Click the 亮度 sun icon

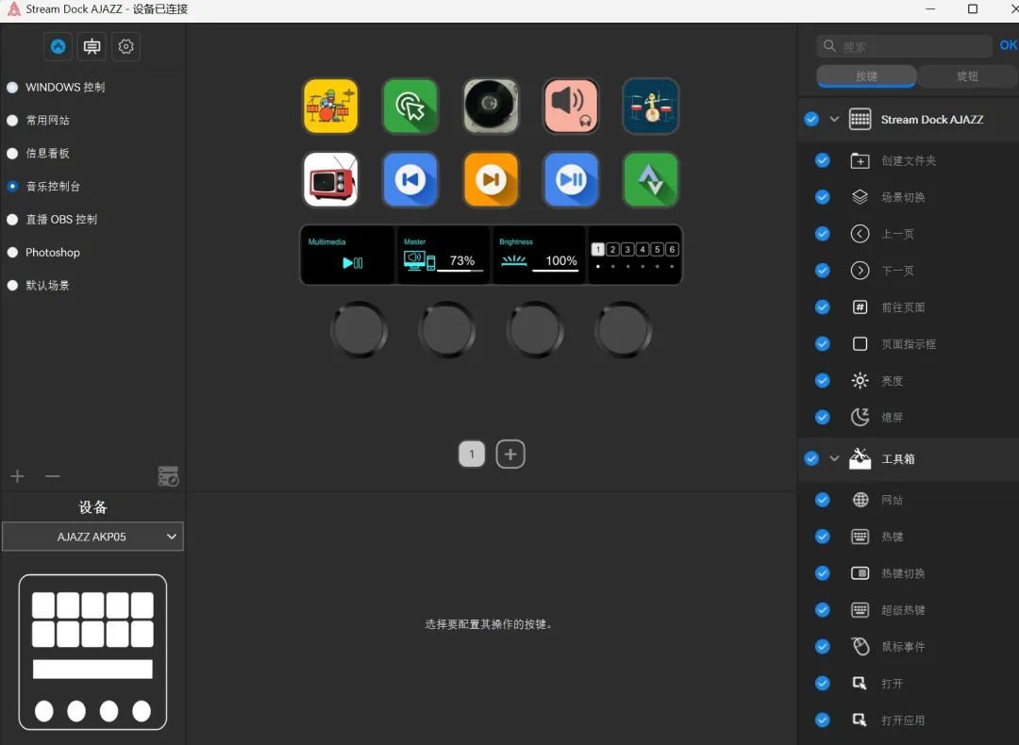click(860, 381)
